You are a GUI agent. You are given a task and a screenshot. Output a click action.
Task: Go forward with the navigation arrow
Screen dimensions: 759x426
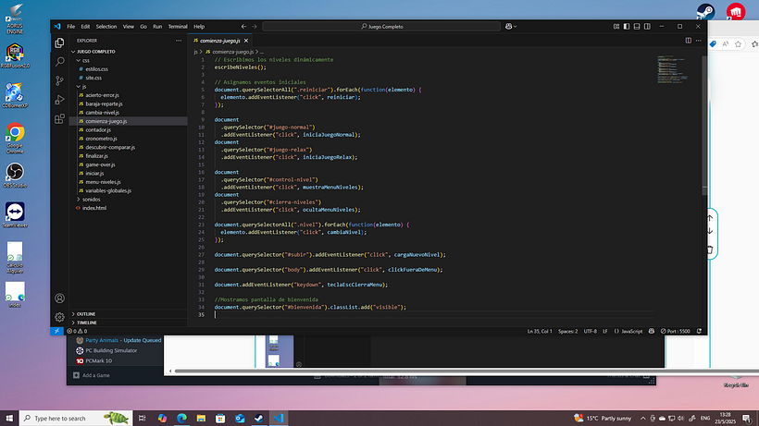(x=255, y=27)
